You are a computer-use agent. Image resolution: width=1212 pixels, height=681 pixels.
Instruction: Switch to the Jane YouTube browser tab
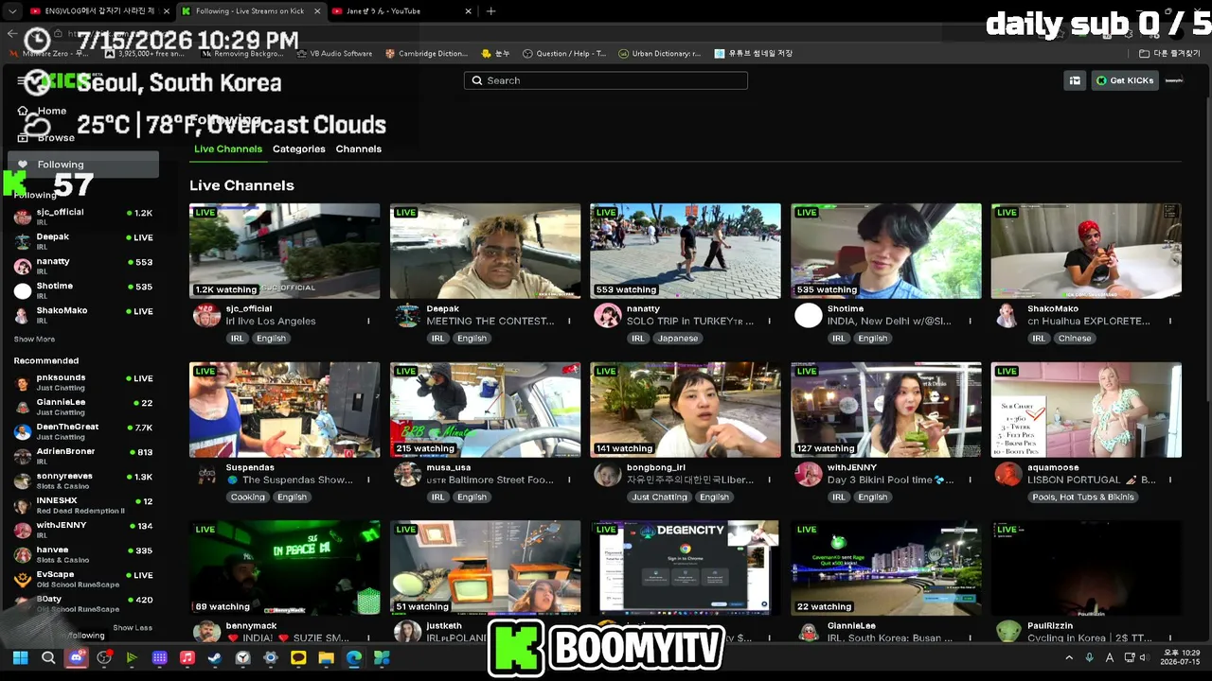pos(402,11)
